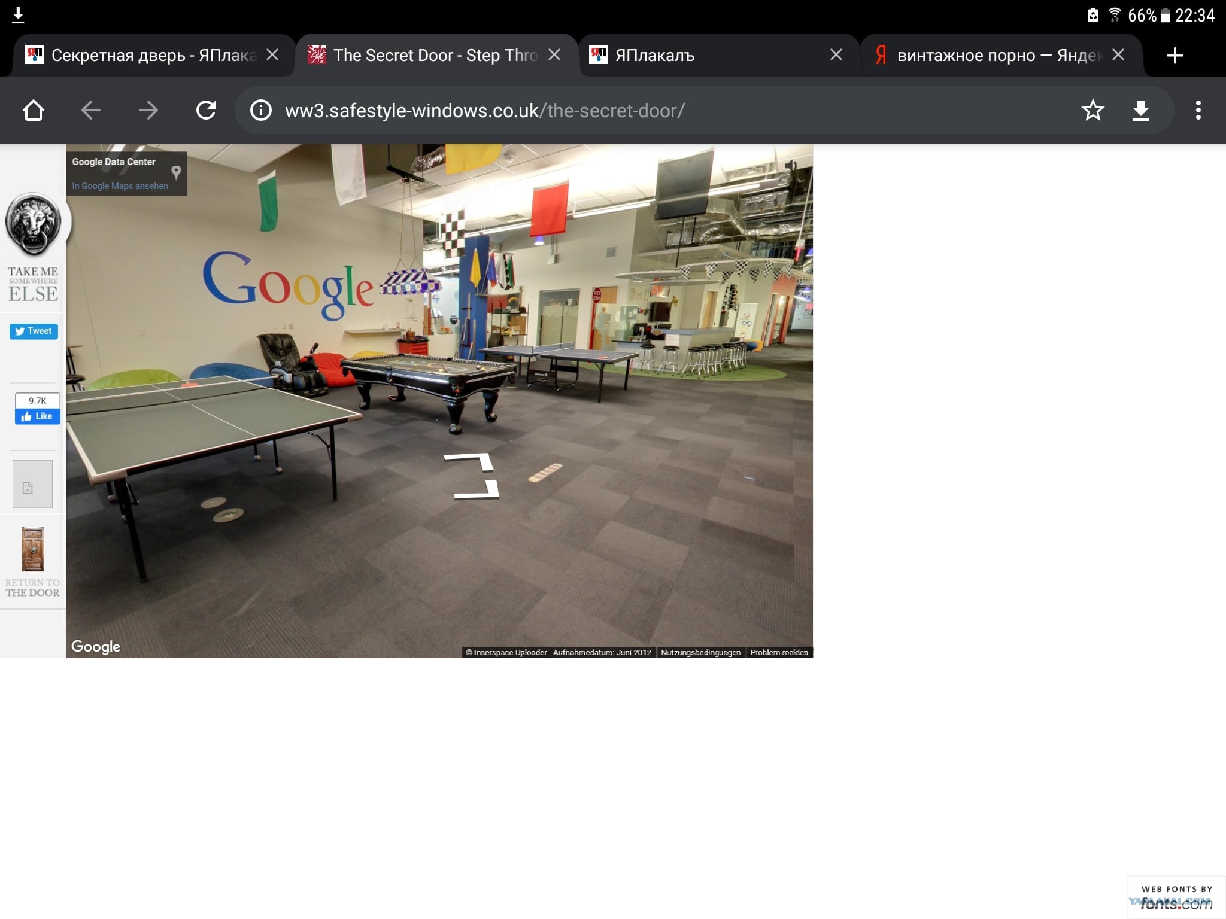Open the browser three-dot menu
1226x919 pixels.
point(1198,110)
